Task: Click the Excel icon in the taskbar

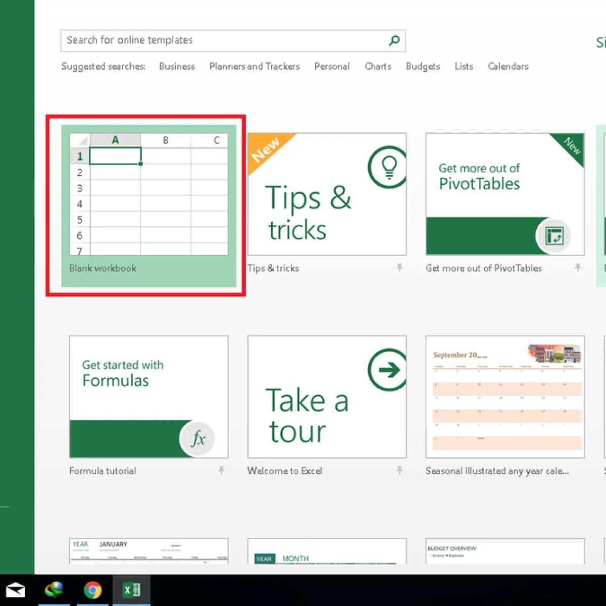Action: pos(131,590)
